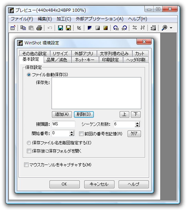Screen dimensions: 187x210
Task: Increase シーケンス桁数 with up arrow
Action: (137, 123)
